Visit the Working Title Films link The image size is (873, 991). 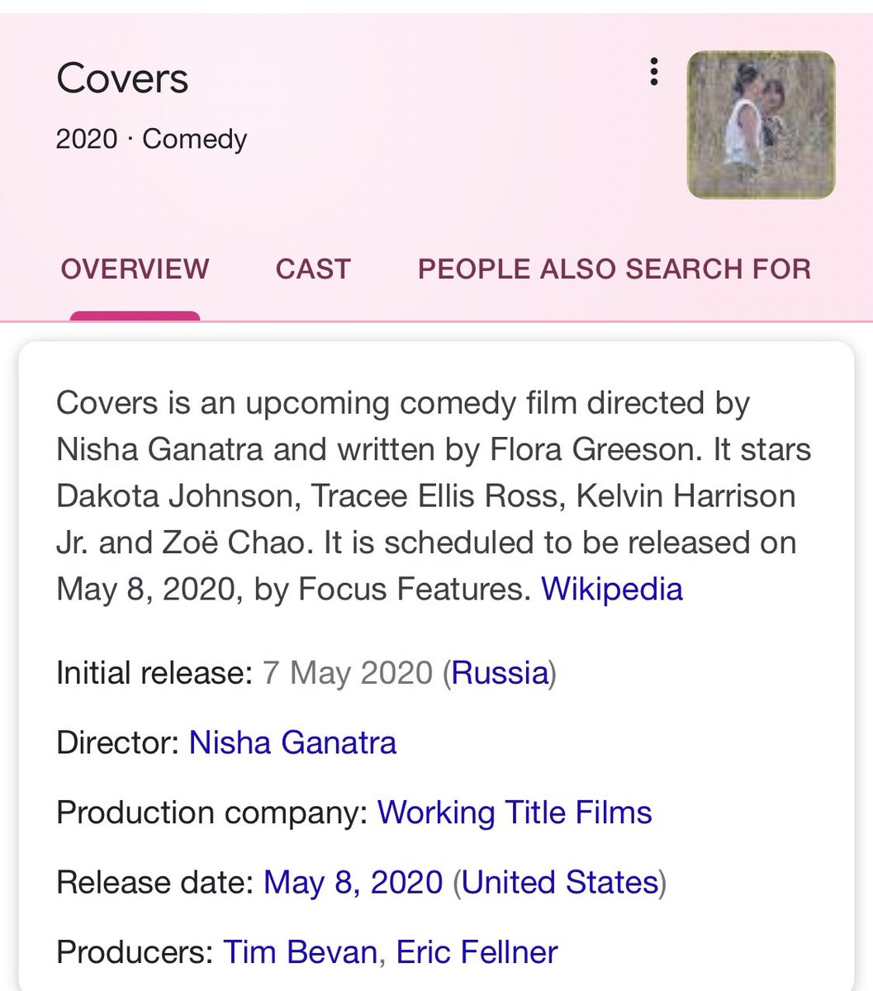pos(515,813)
